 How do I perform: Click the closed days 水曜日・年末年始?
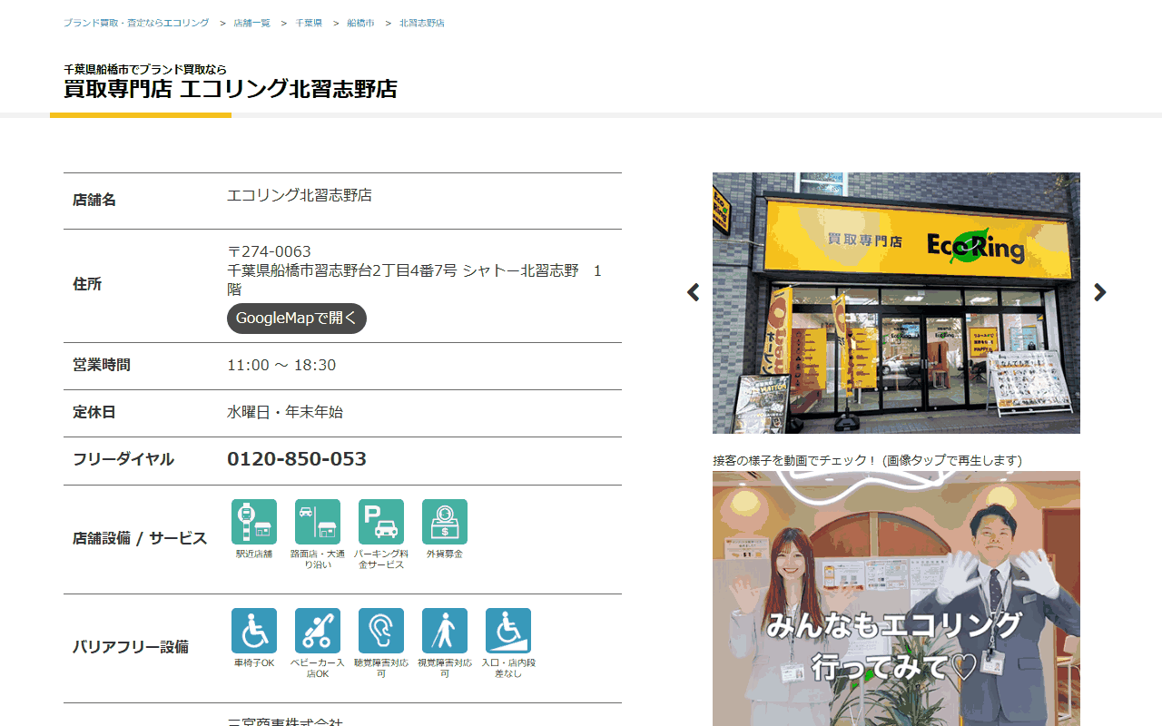[x=285, y=412]
